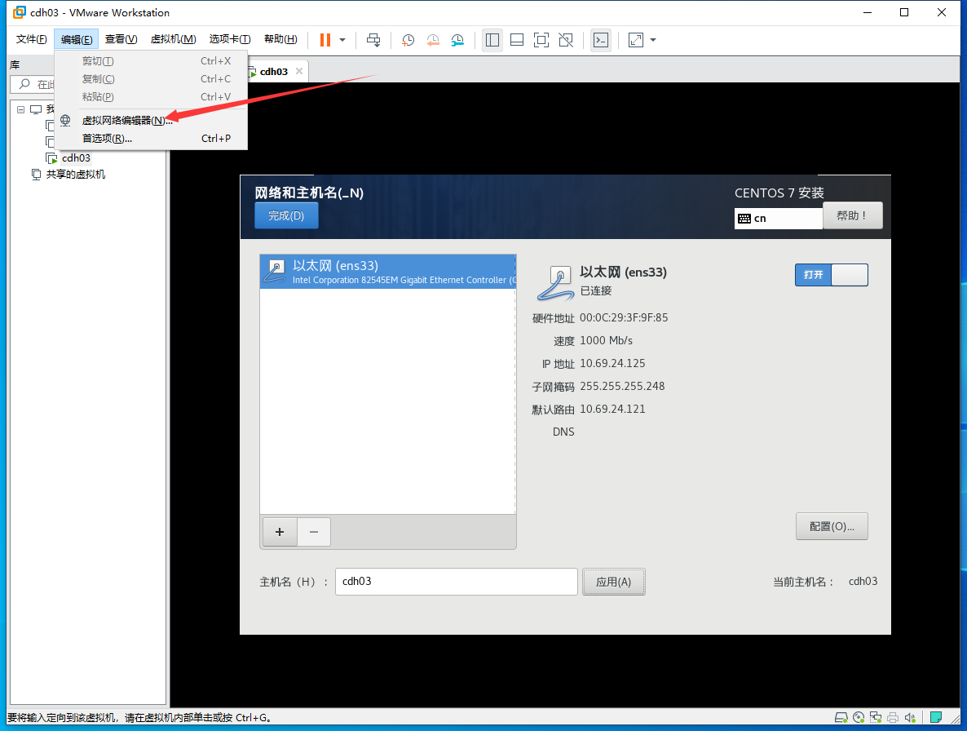Toggle the thumbnail bar display
Image resolution: width=967 pixels, height=731 pixels.
[517, 39]
